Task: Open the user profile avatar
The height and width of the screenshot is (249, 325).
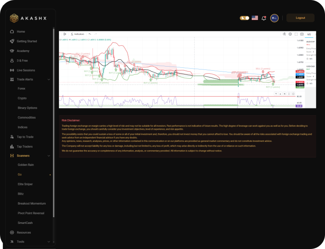Action: 274,18
